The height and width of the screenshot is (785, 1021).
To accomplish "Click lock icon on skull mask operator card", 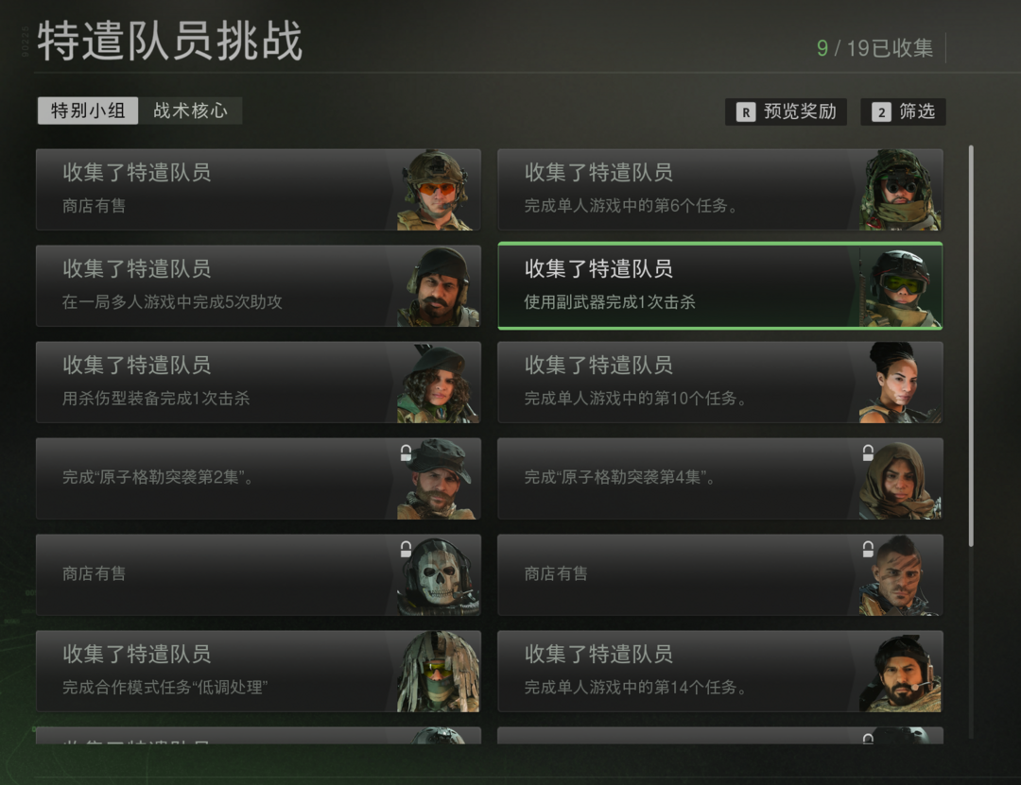I will 406,549.
